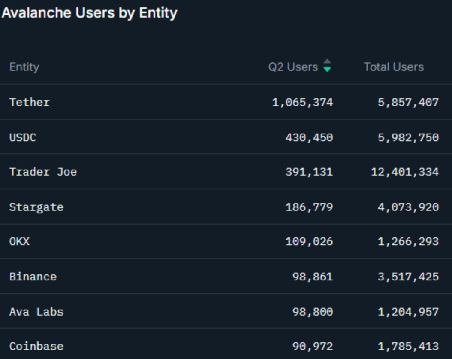Select the Tether row entity name
This screenshot has width=452, height=359.
pos(30,102)
